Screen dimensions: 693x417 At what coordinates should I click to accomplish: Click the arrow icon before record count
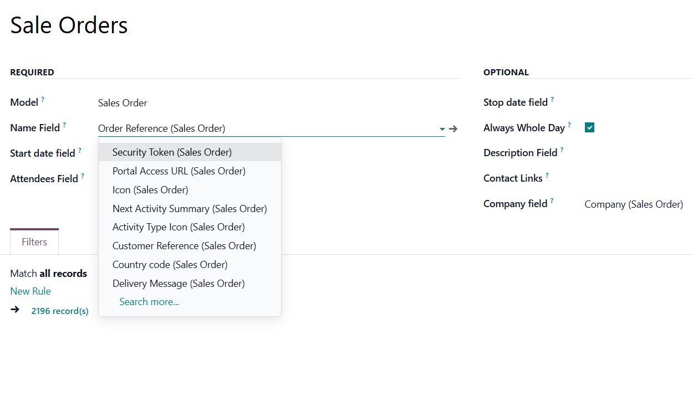[15, 310]
